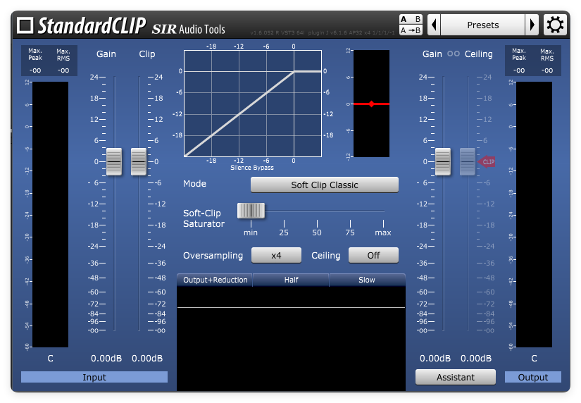The height and width of the screenshot is (403, 581).
Task: Click the input Gain 0.00dB value field
Action: 106,359
